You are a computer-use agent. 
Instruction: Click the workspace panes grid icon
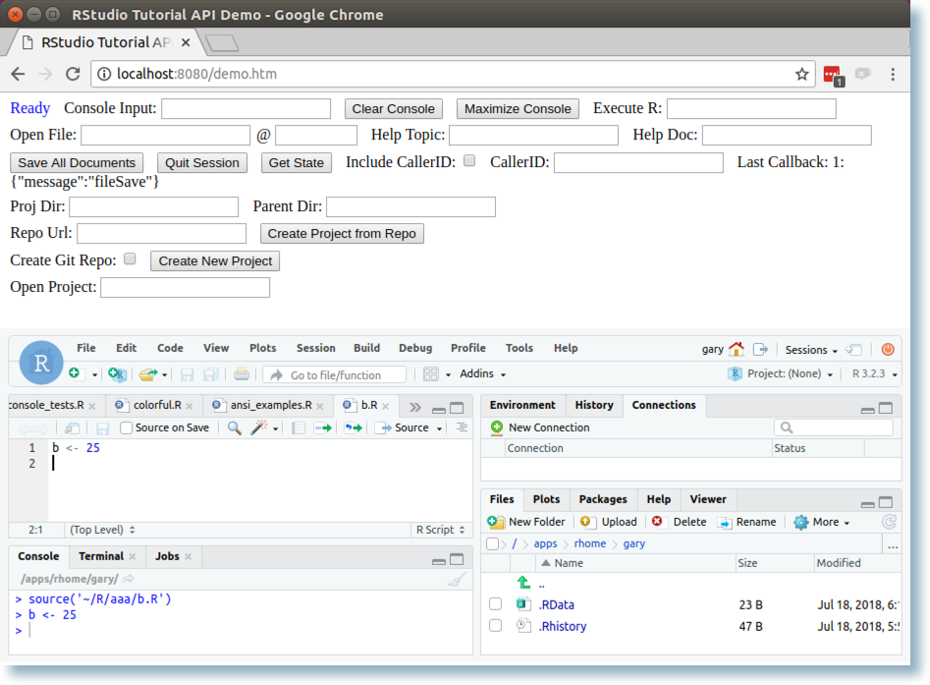point(430,374)
